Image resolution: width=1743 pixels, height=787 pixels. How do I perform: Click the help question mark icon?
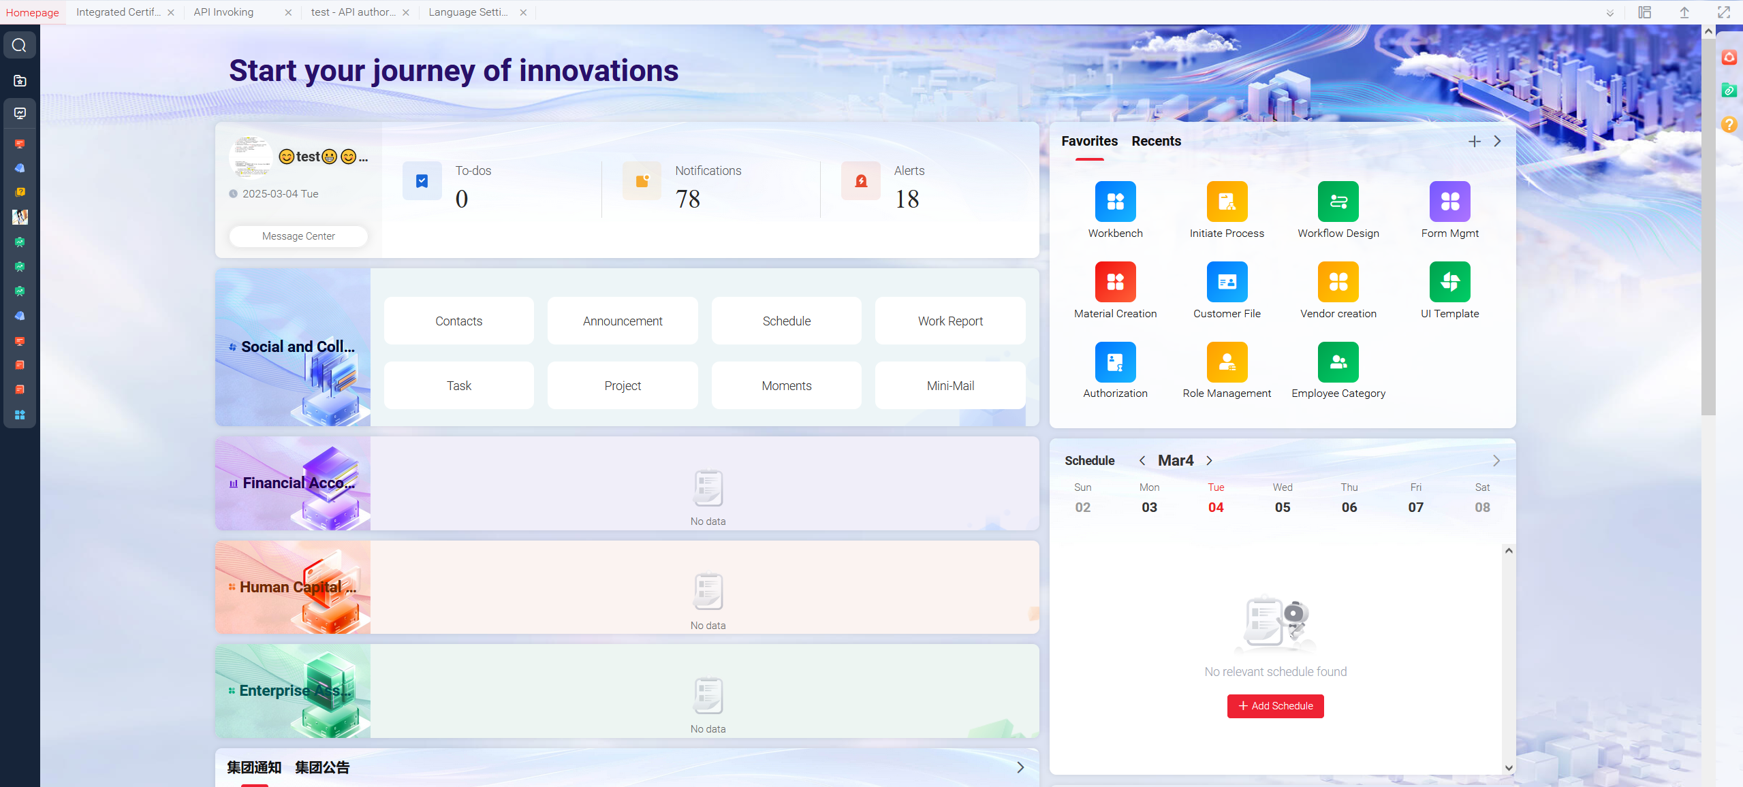coord(1729,125)
